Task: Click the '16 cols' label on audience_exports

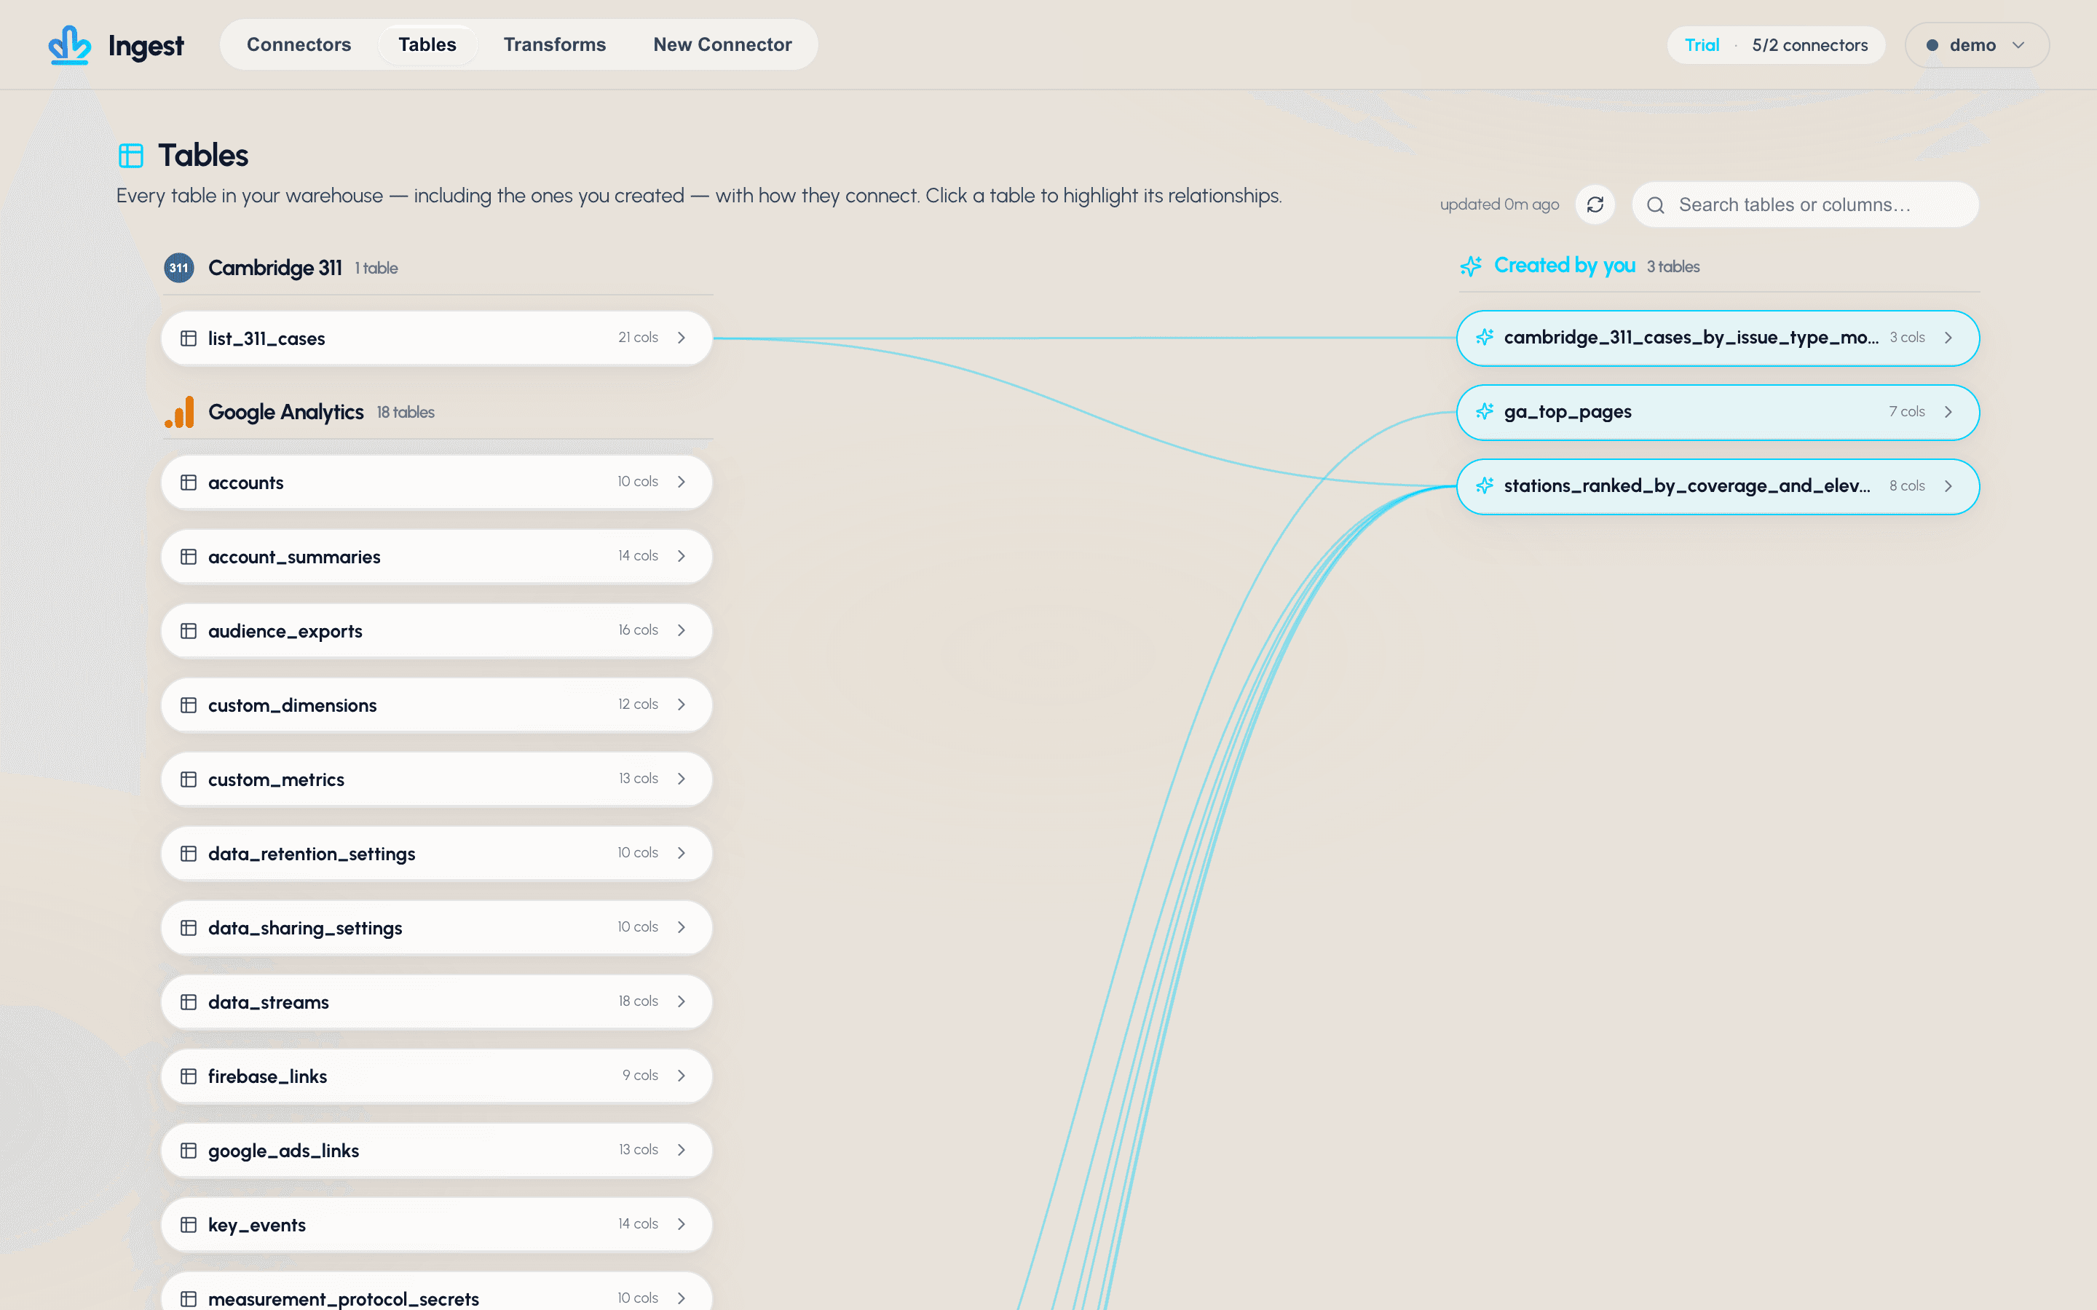Action: click(638, 630)
